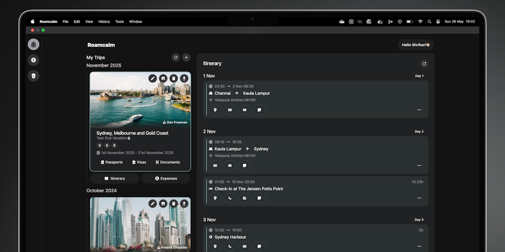Open the Tools menu
505x252 pixels.
point(119,22)
